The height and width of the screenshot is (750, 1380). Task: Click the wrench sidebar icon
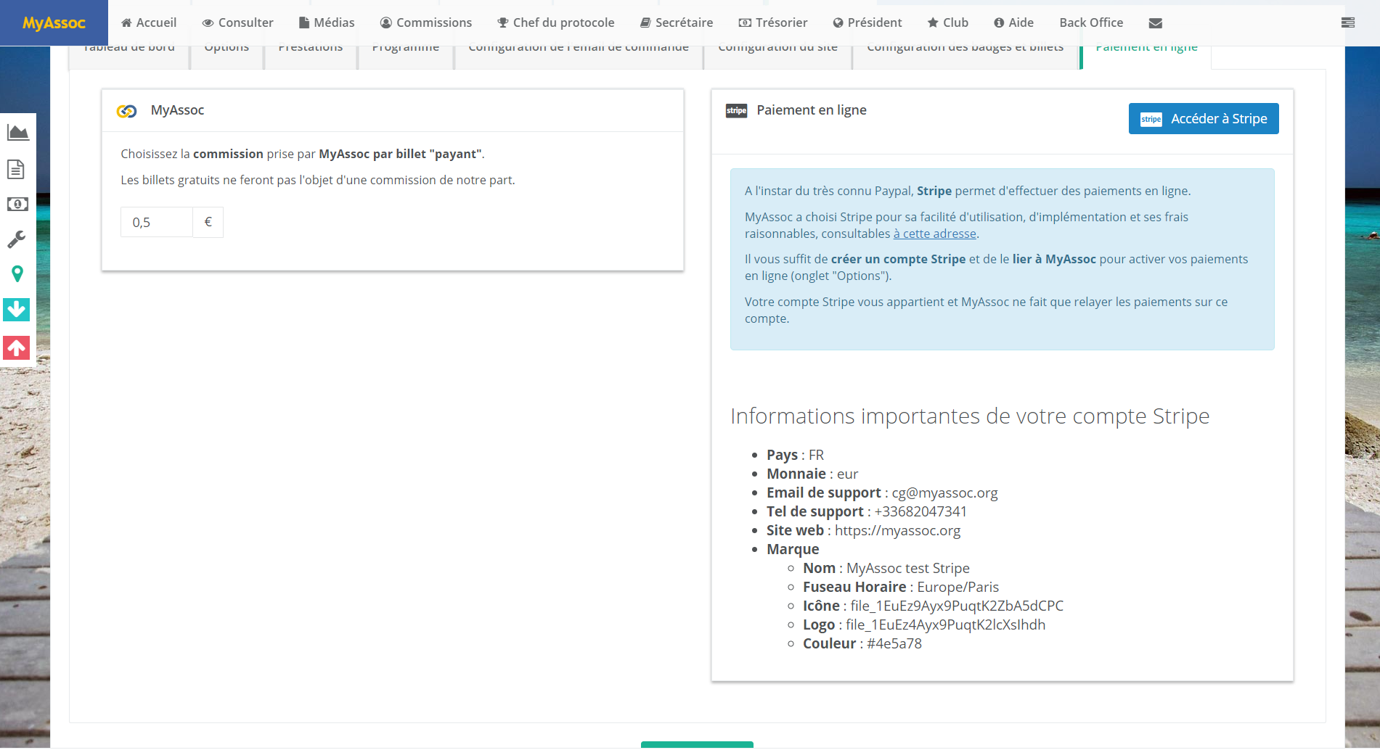coord(16,239)
